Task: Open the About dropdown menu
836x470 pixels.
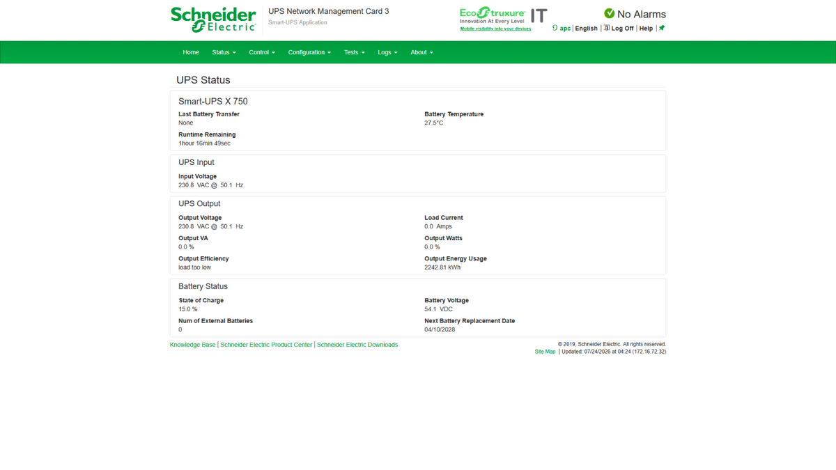Action: click(421, 52)
